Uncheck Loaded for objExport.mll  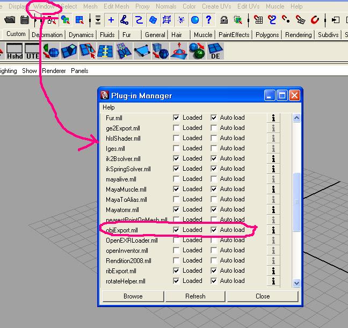tap(176, 230)
